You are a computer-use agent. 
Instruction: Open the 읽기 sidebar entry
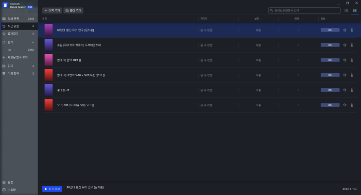[18, 66]
